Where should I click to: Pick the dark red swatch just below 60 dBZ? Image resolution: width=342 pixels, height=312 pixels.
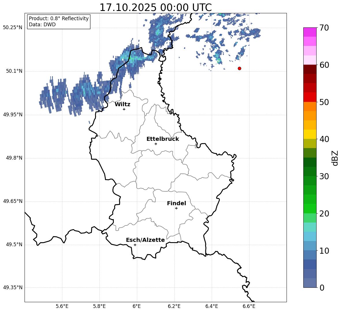tap(310, 69)
